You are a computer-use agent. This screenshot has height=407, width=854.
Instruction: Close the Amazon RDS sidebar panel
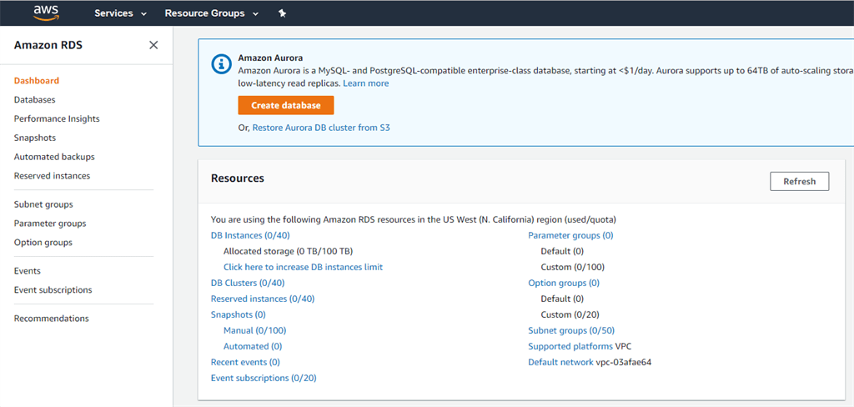point(153,45)
